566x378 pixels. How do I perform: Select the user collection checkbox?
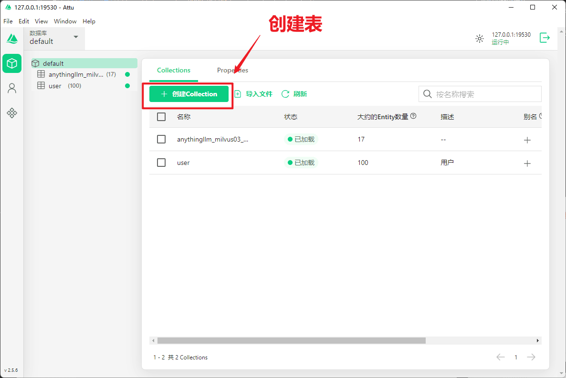tap(161, 163)
